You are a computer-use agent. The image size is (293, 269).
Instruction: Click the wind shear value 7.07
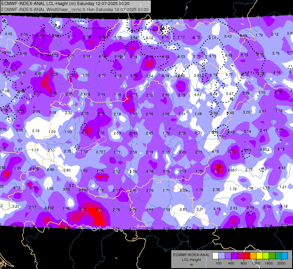coord(181,38)
